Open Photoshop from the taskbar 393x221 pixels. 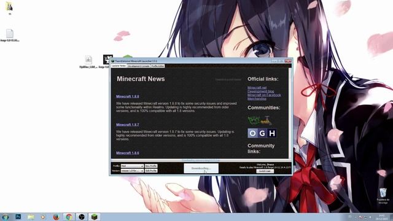point(18,217)
